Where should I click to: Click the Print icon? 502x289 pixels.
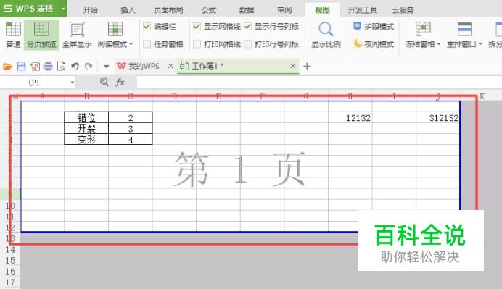click(48, 66)
